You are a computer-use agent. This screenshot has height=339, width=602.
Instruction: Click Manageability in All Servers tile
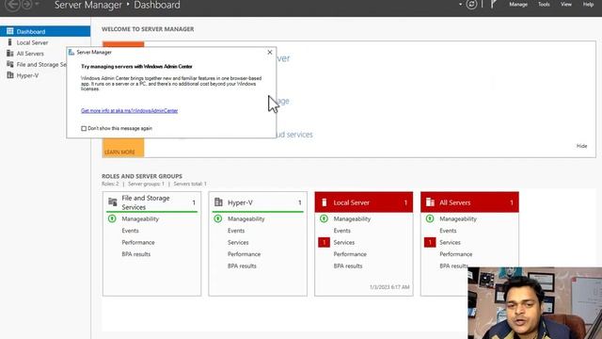(x=458, y=218)
